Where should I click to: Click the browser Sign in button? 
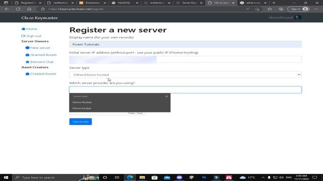coord(298,9)
